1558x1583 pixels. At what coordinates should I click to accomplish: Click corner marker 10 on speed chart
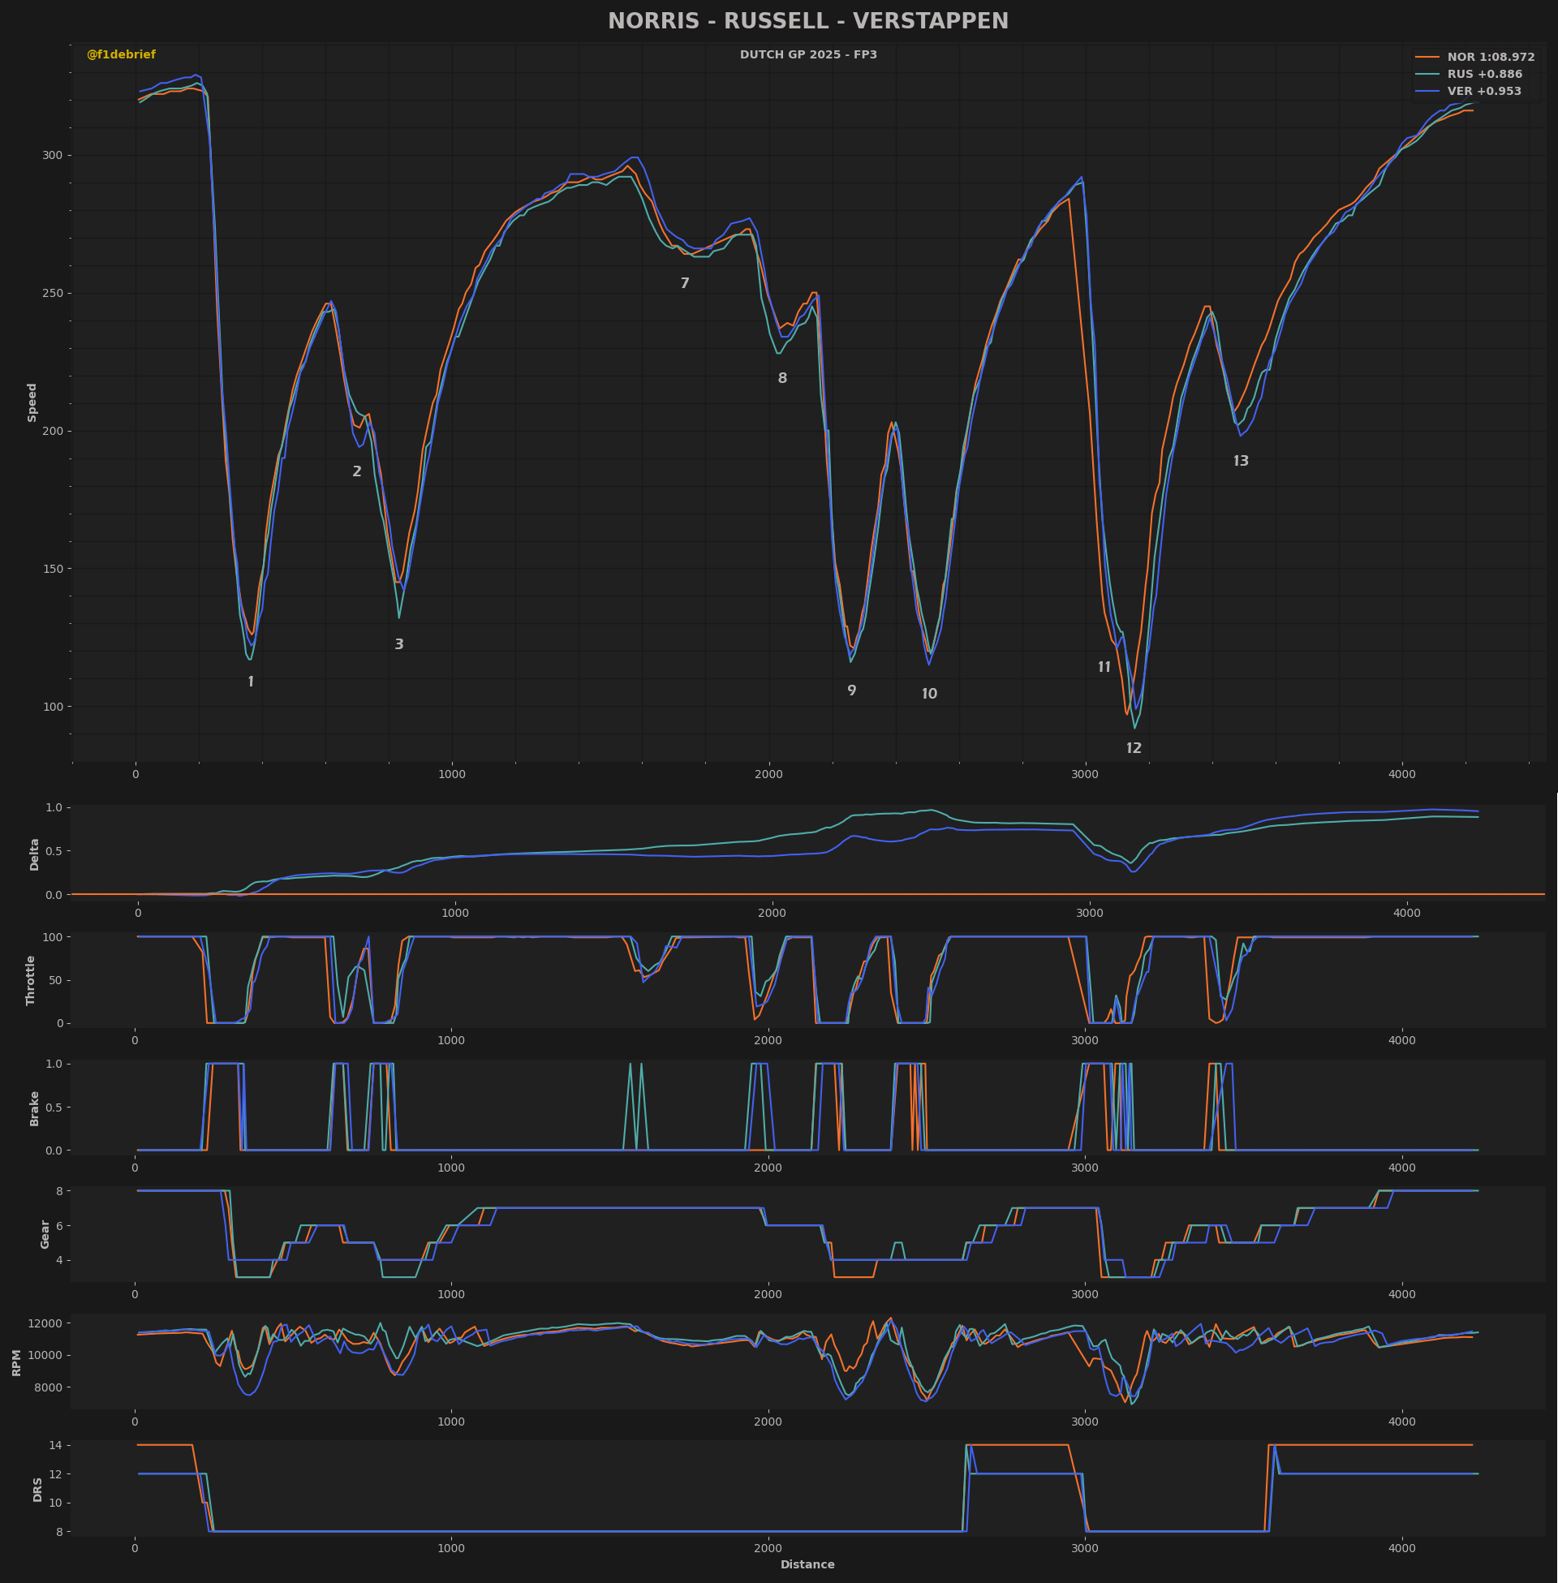click(x=929, y=695)
